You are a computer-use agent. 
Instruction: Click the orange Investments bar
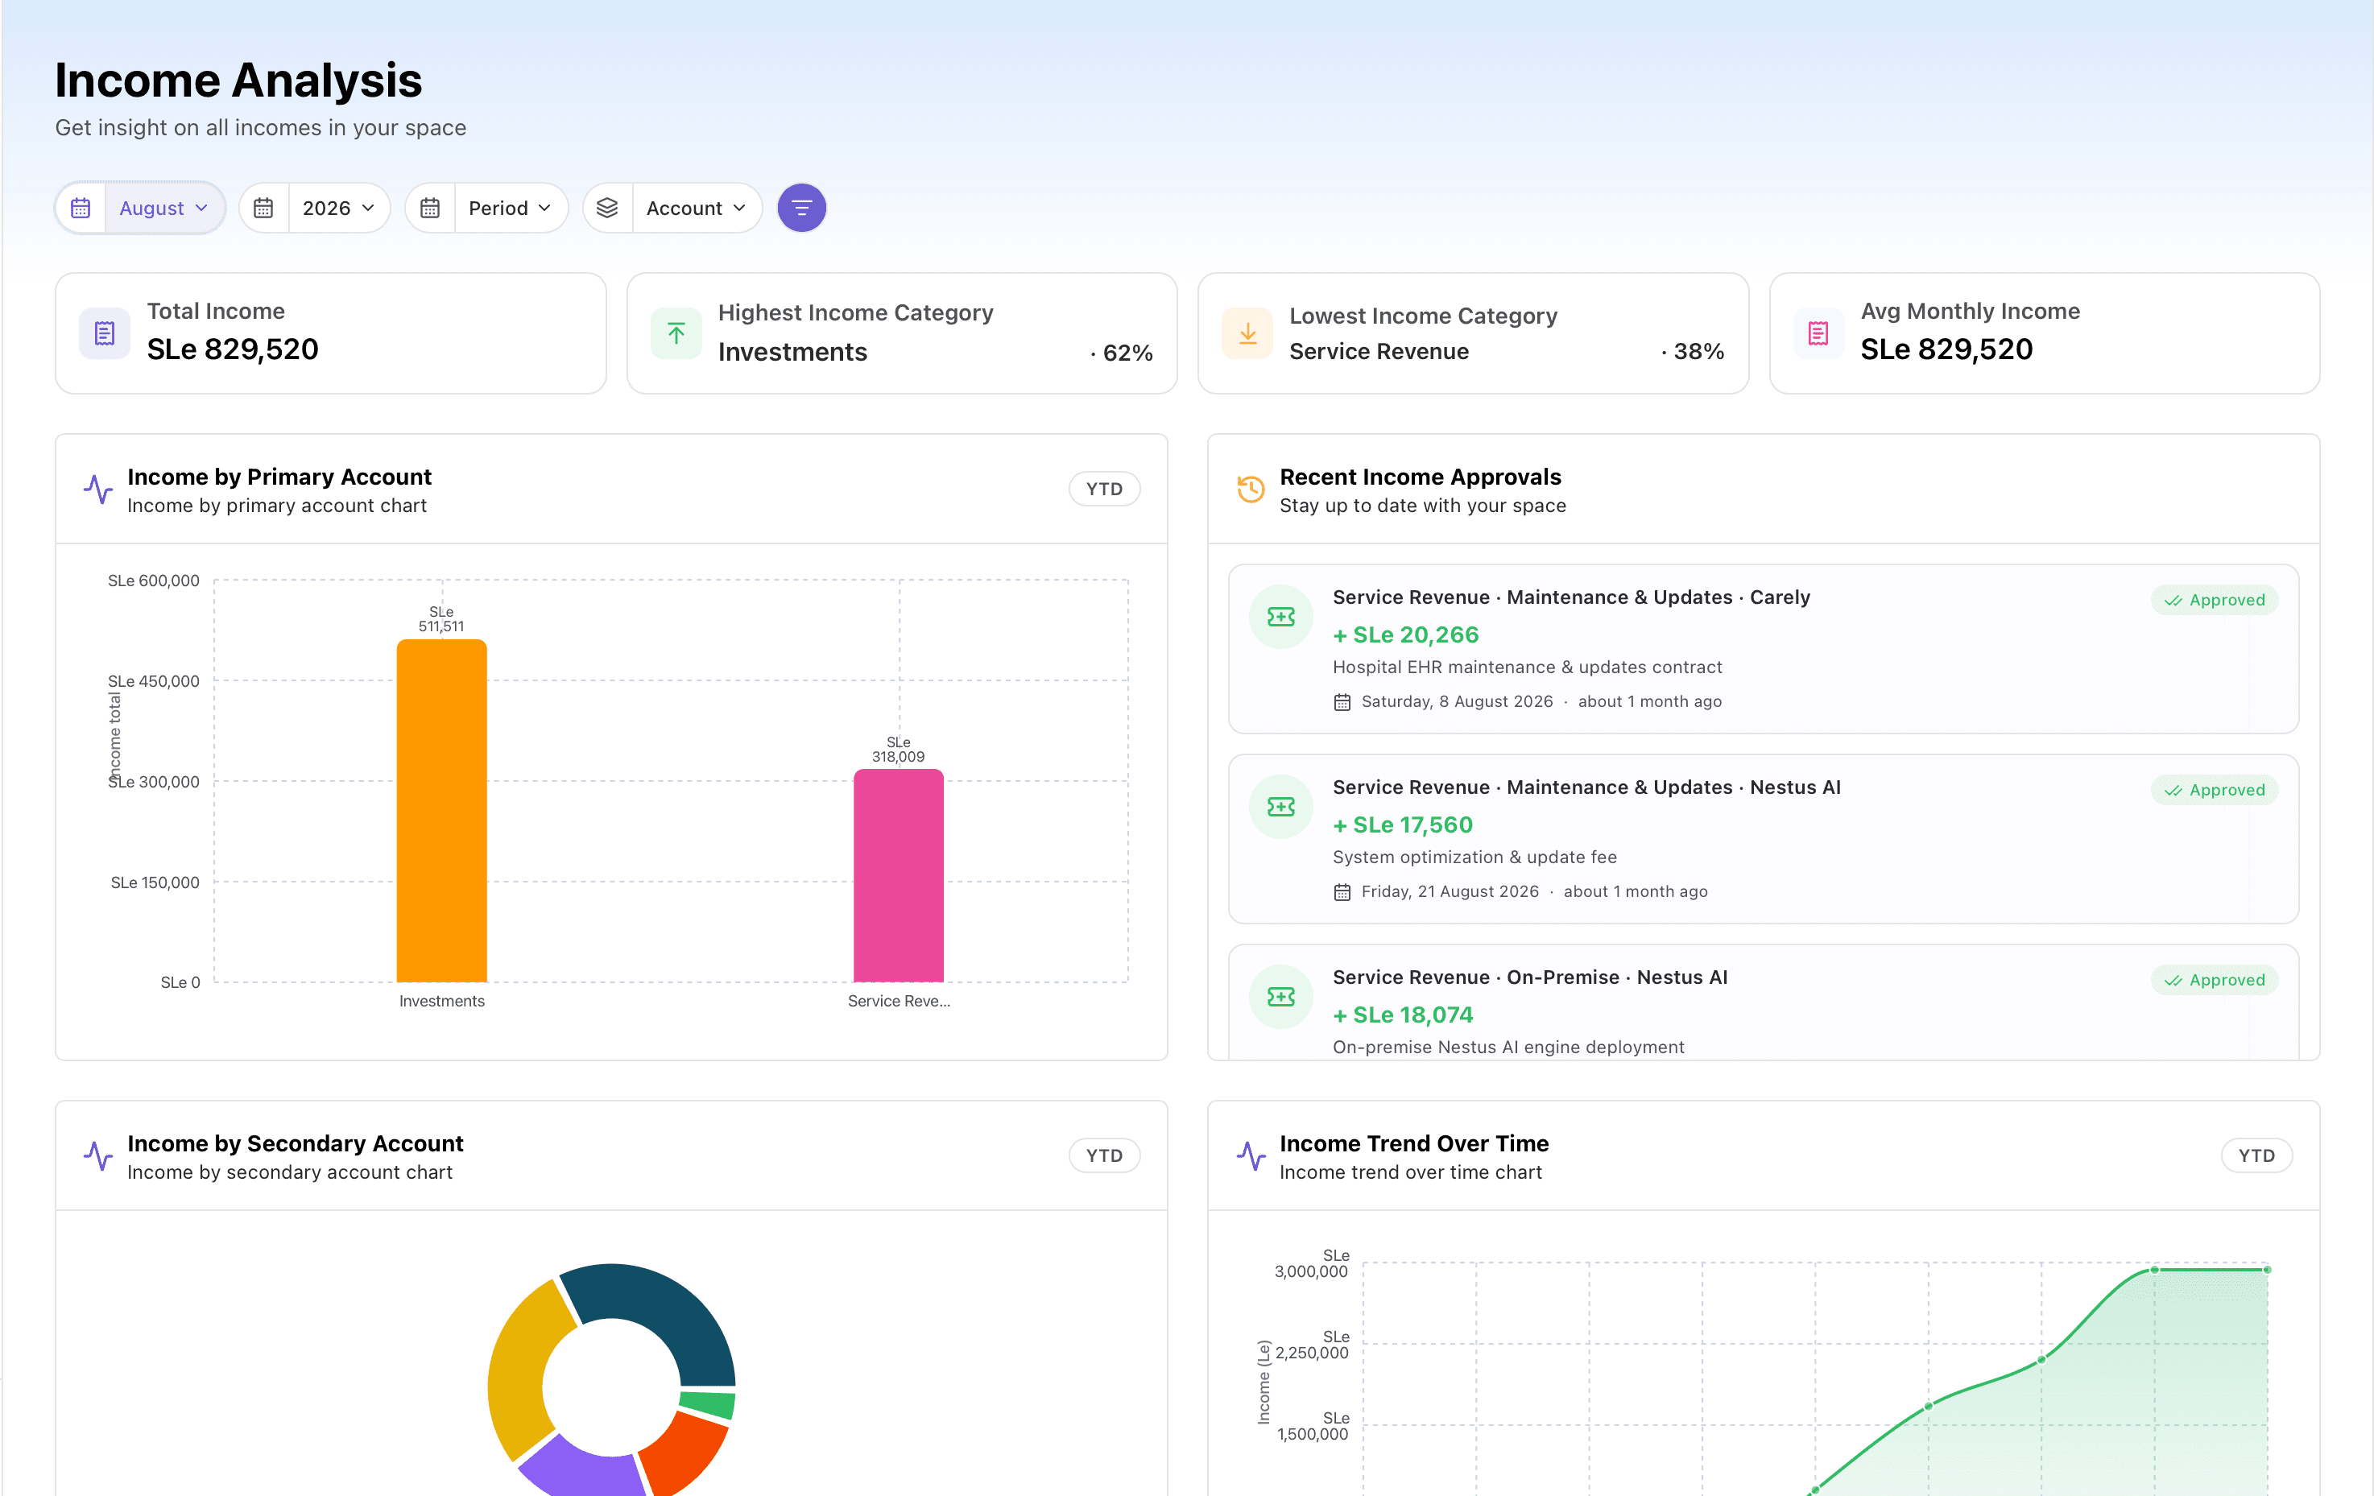point(441,811)
